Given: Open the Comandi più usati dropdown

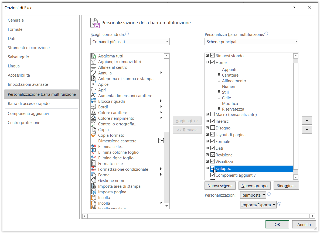Looking at the screenshot, I should [x=130, y=42].
